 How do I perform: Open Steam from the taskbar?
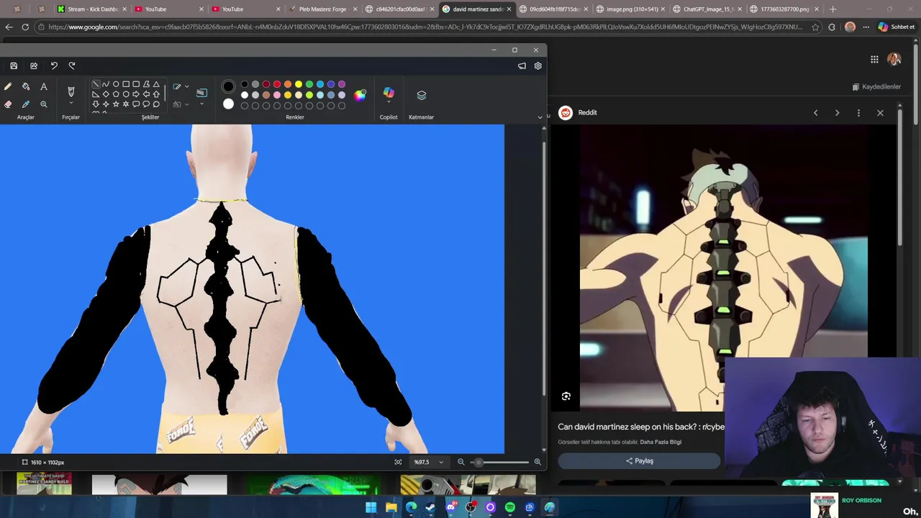tap(430, 507)
